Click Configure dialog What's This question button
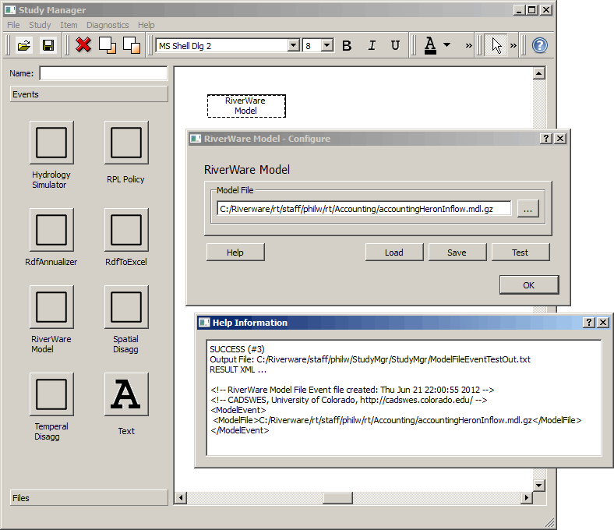The width and height of the screenshot is (614, 530). (x=546, y=138)
